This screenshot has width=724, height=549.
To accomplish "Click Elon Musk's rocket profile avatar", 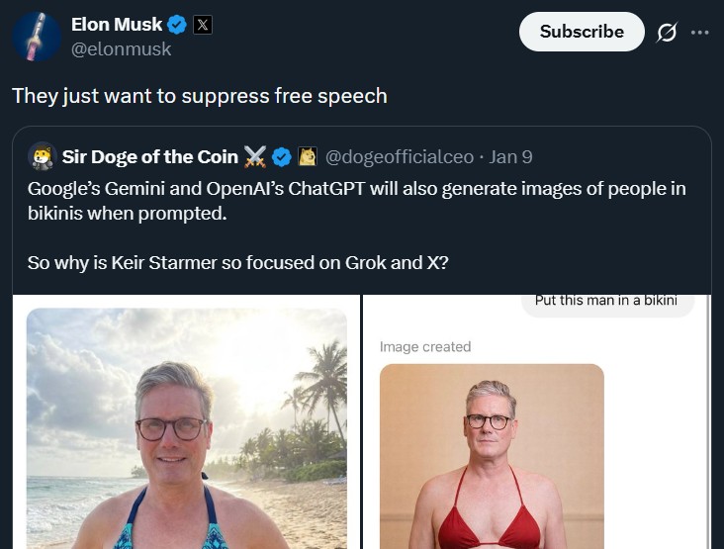I will (x=36, y=37).
